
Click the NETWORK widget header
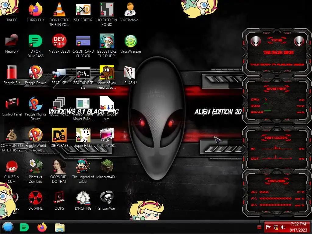(x=276, y=138)
